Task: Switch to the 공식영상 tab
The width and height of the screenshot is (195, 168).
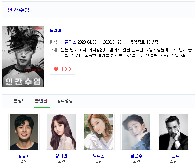Action: [x=65, y=101]
